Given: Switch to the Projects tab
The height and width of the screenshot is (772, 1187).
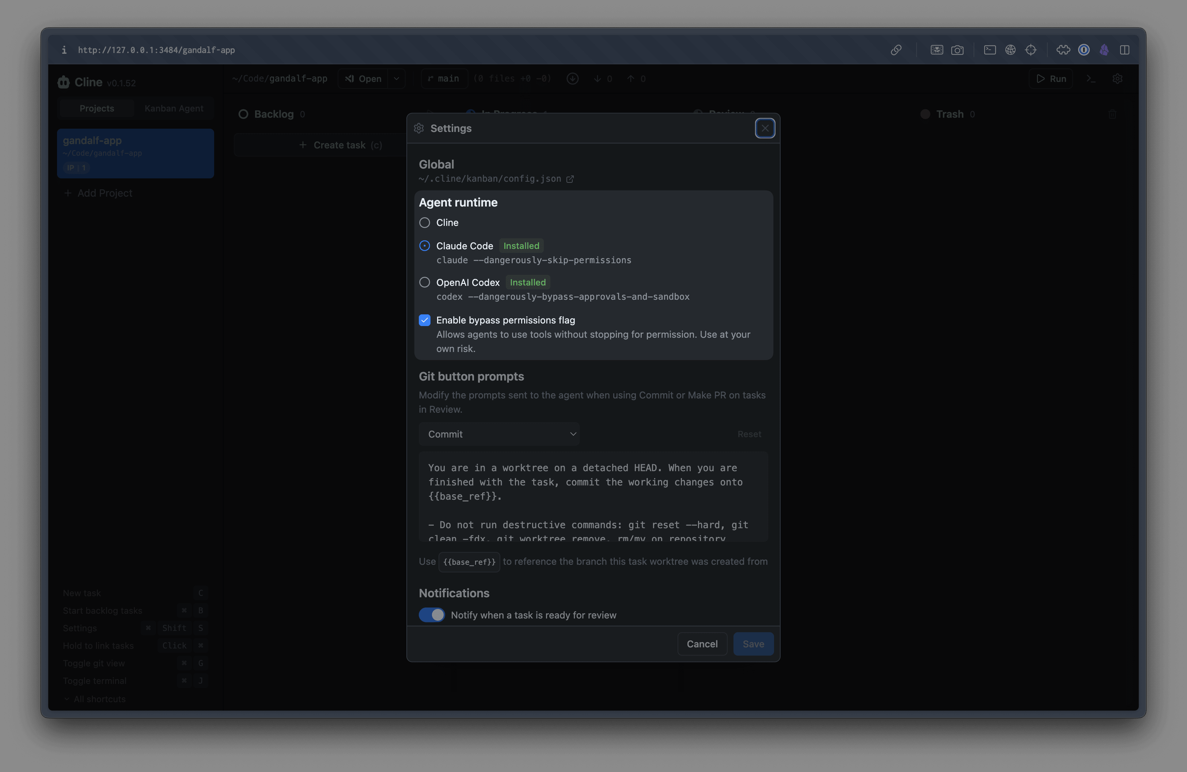Looking at the screenshot, I should (x=97, y=108).
